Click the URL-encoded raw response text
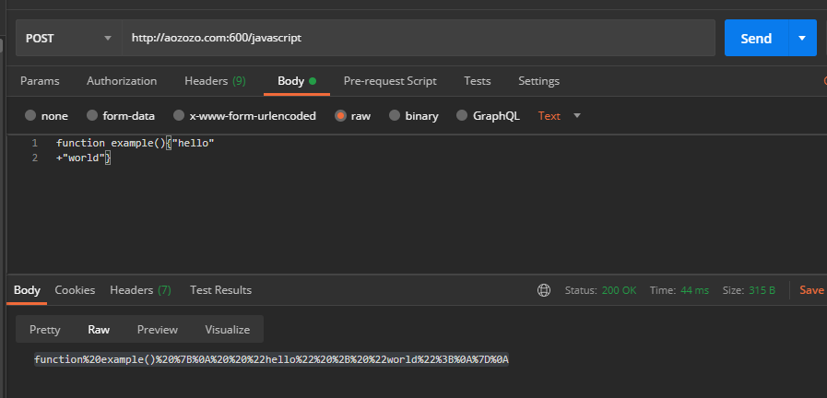 271,359
